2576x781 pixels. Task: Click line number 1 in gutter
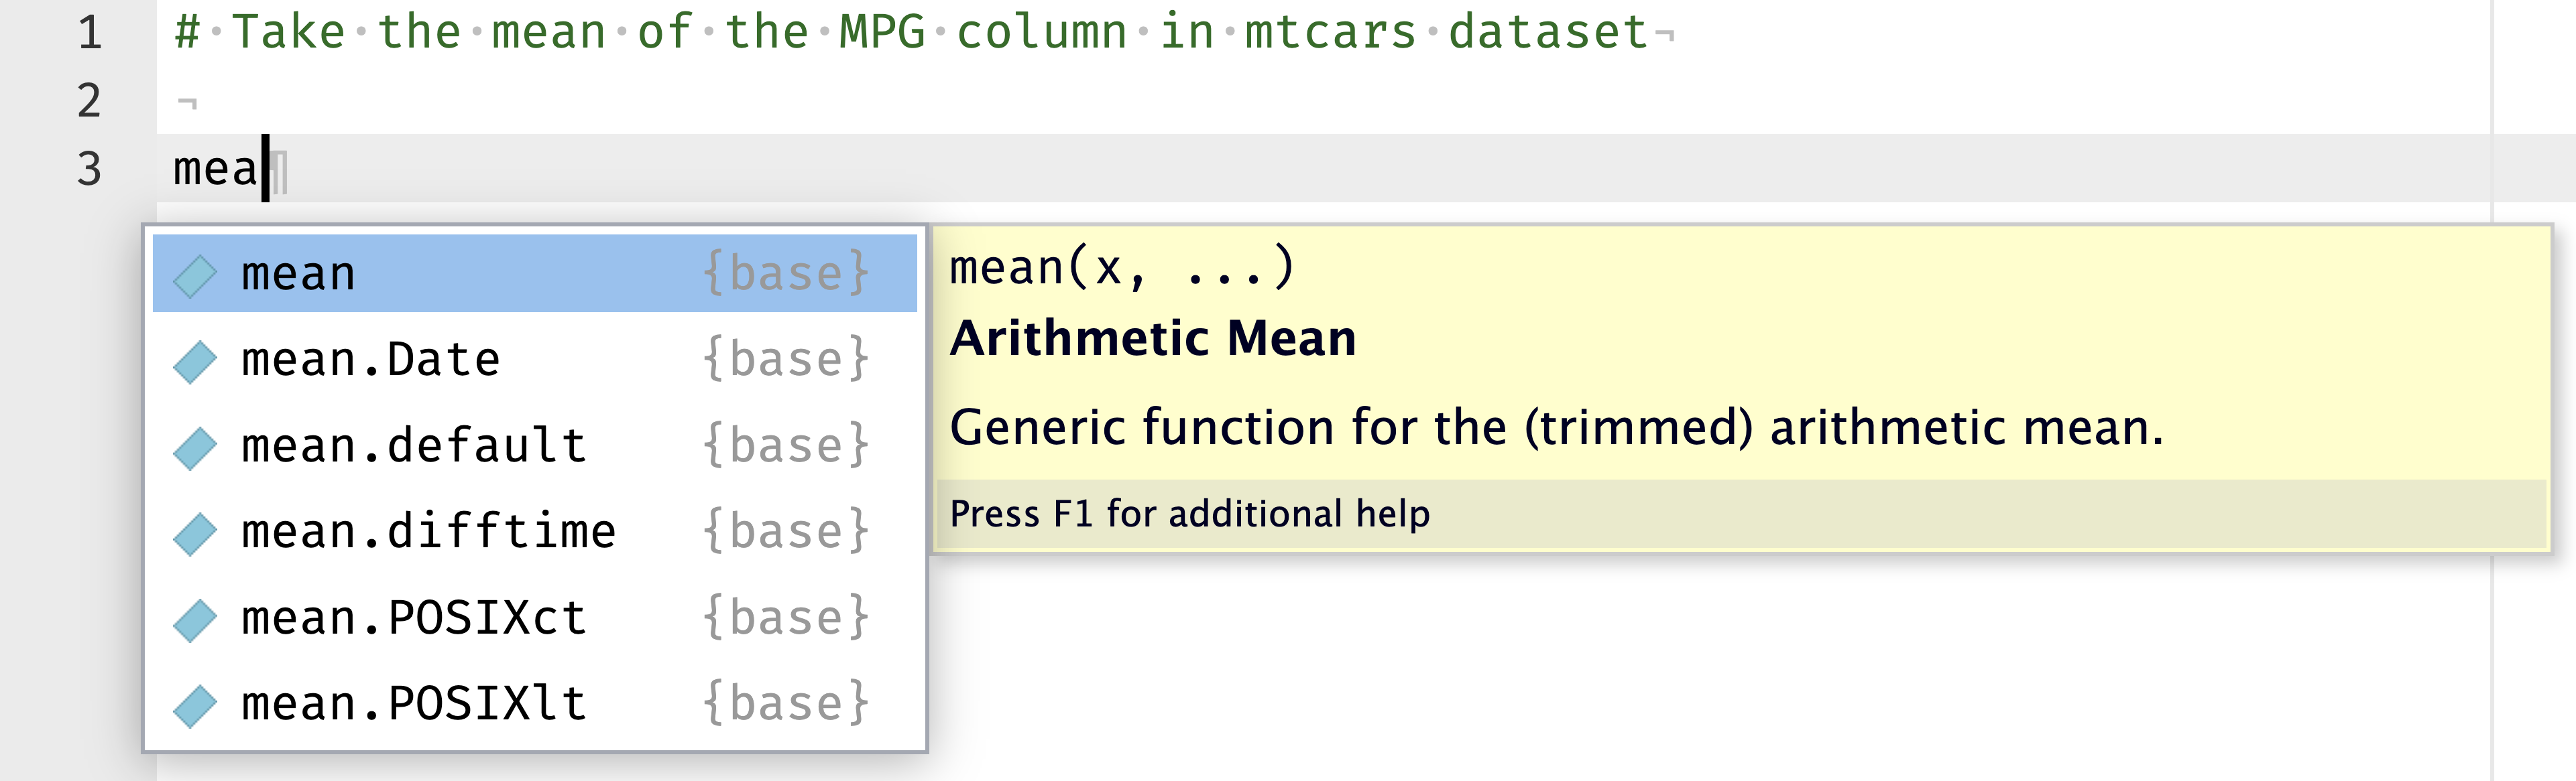point(90,33)
